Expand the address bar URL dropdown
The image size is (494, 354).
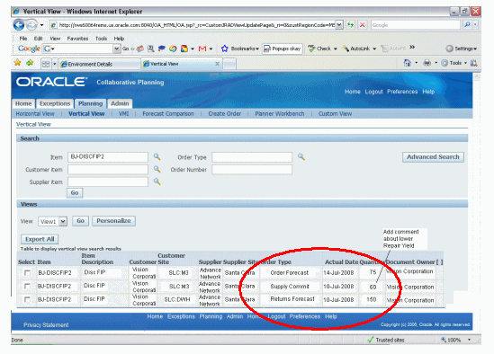(339, 25)
